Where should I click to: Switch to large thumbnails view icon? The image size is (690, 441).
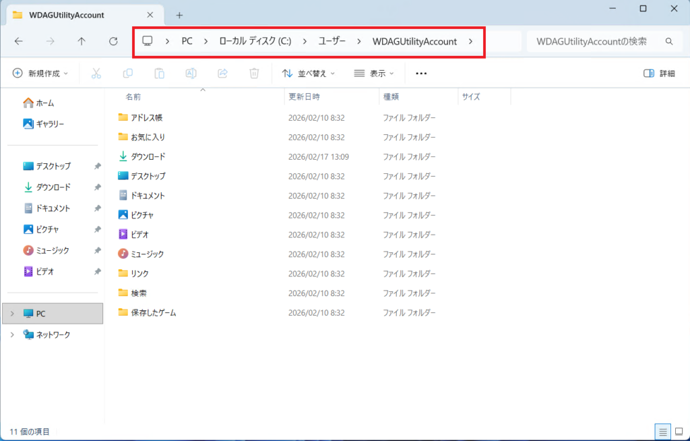click(x=679, y=431)
